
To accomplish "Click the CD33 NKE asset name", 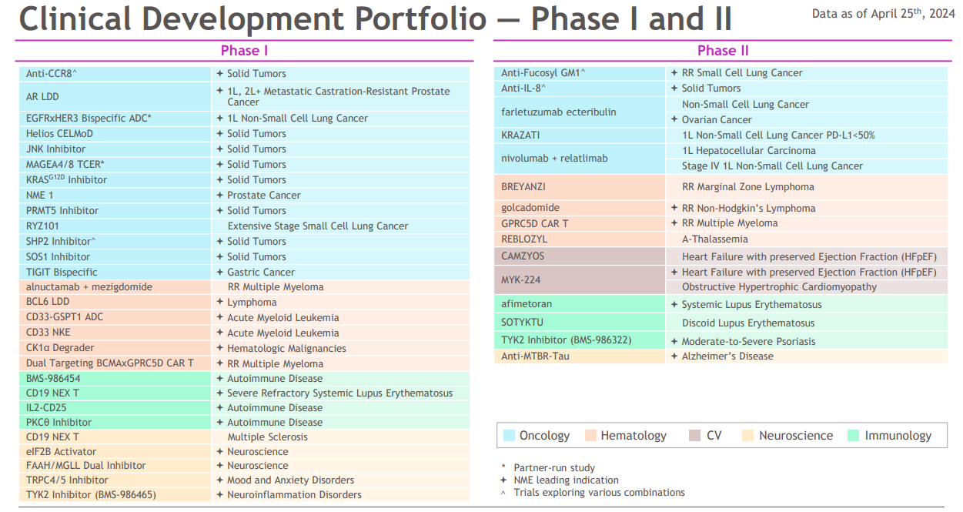I will (48, 333).
